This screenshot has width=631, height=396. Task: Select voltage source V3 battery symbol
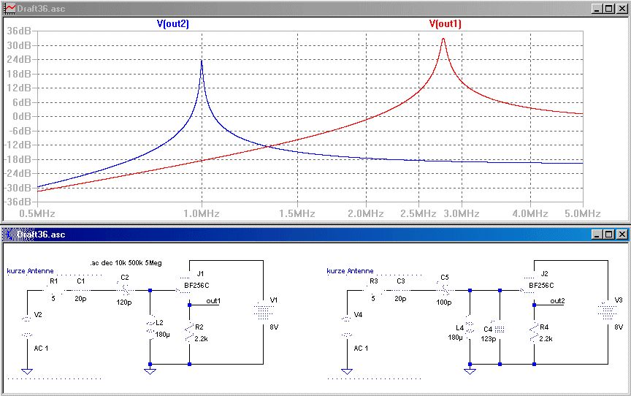[x=608, y=311]
